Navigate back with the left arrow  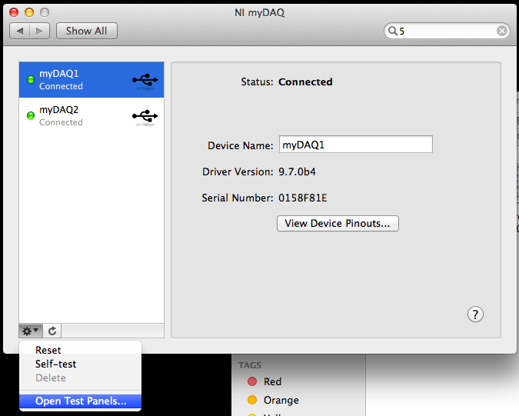coord(20,31)
